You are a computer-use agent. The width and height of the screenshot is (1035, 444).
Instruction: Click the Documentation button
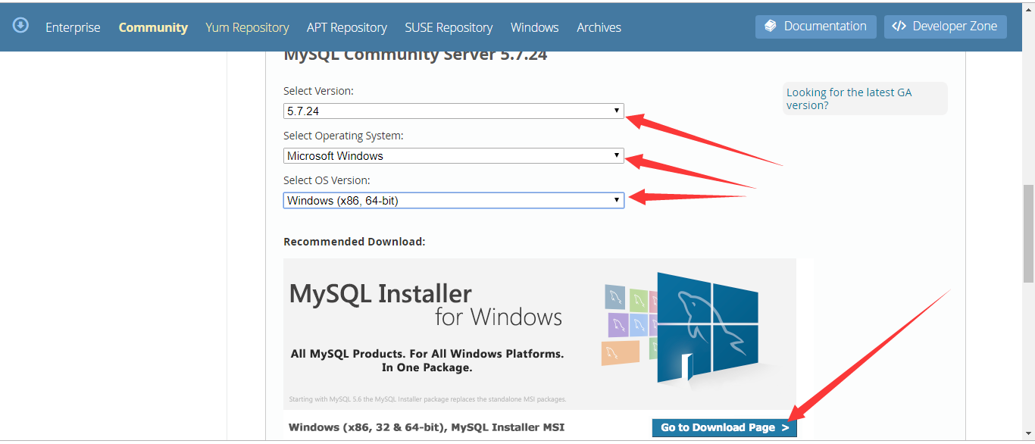(x=815, y=26)
